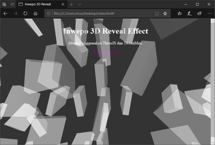Share this page icon
This screenshot has height=145, width=215.
click(199, 13)
